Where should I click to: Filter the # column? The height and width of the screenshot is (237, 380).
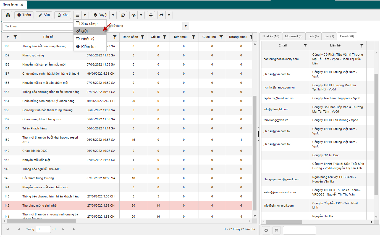(15, 37)
